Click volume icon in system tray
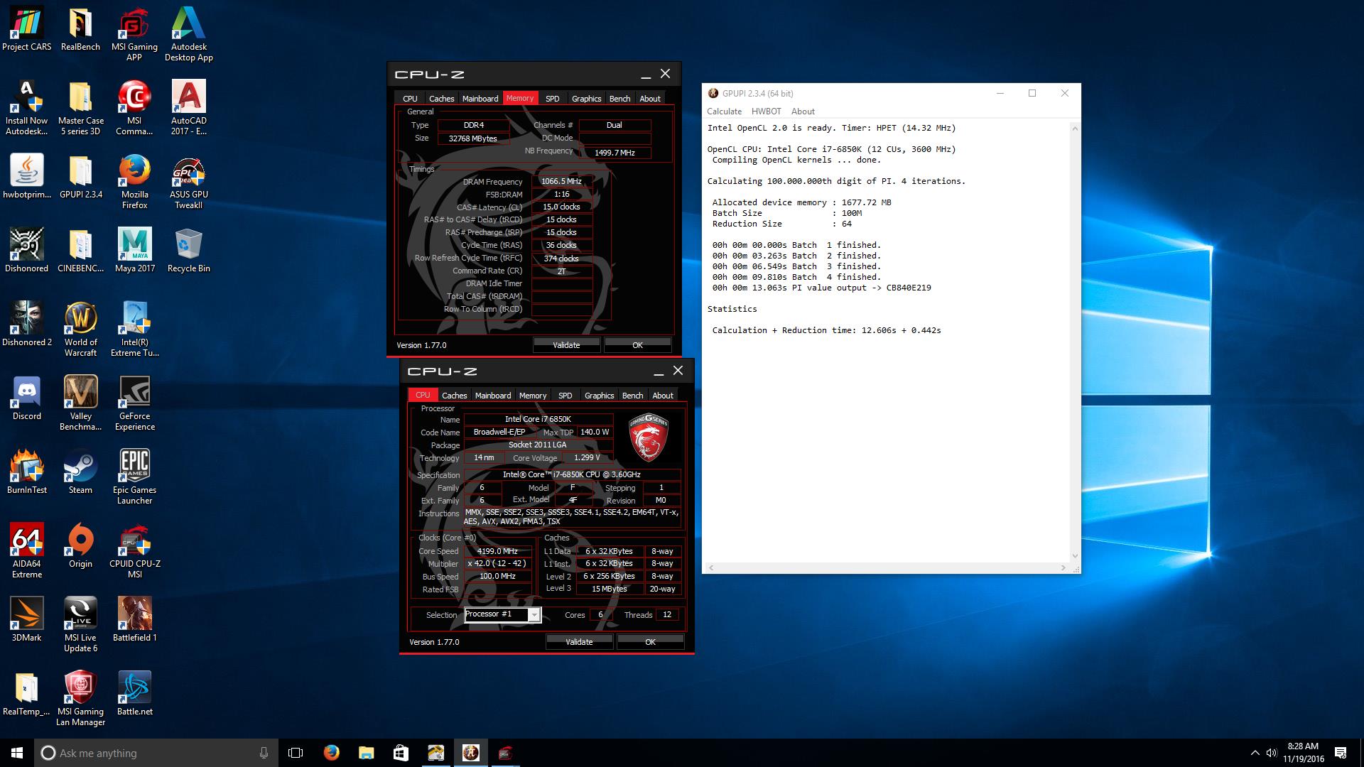 1272,753
